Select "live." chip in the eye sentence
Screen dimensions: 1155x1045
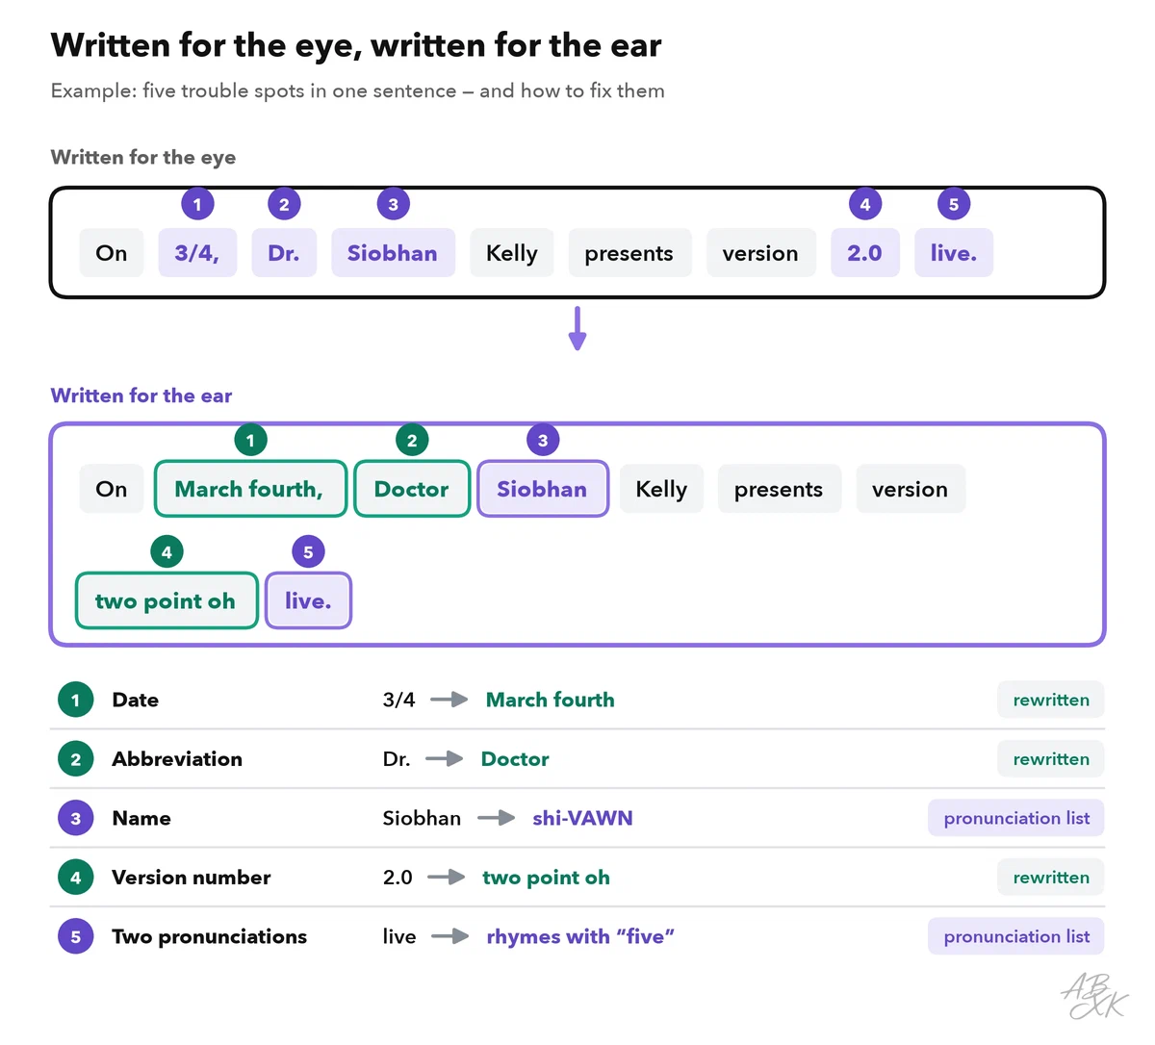[x=954, y=253]
